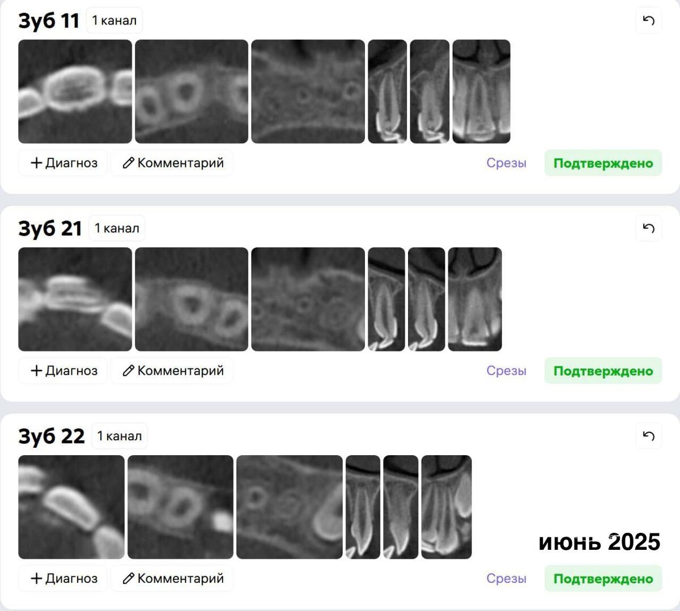Open the Комментарий editor for Зуб 22
The height and width of the screenshot is (611, 680).
[x=172, y=579]
